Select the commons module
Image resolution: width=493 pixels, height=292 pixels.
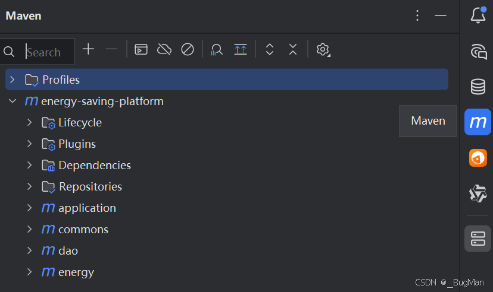tap(83, 230)
